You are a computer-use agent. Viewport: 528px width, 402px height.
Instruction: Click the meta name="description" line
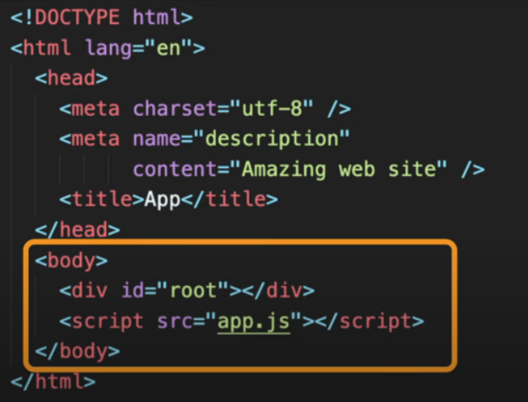(x=205, y=139)
